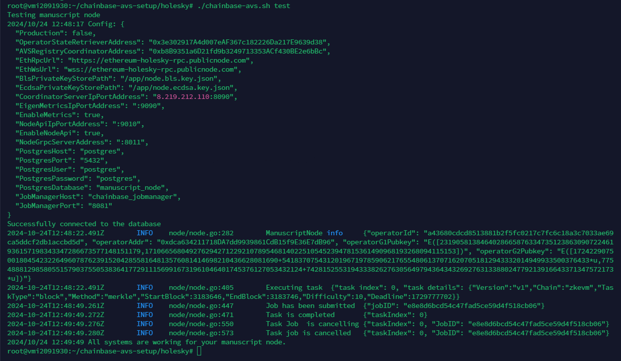Screen dimensions: 621x361
Task: Click the "node/node.go:573" source reference
Action: tap(201, 333)
